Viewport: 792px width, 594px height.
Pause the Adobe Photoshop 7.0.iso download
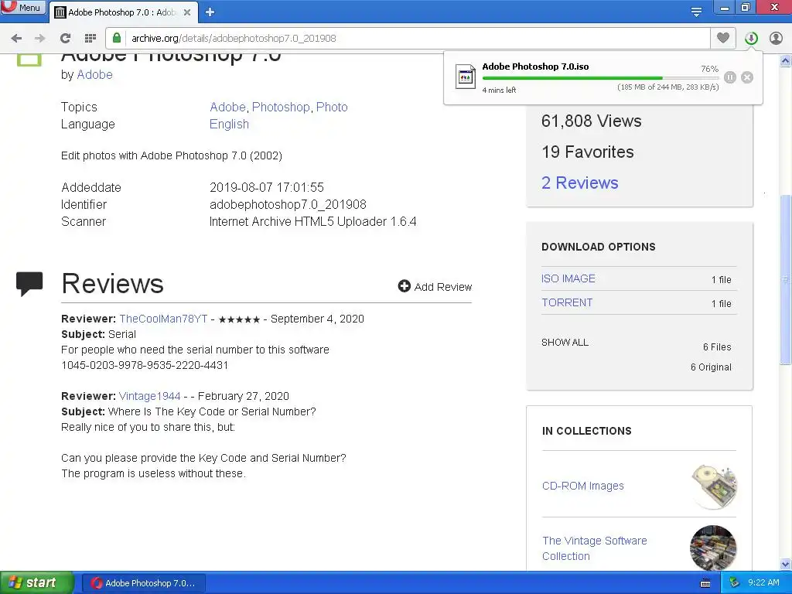(730, 77)
